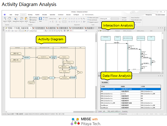Click the filter funnel icon in diagram toolbar
The width and height of the screenshot is (167, 126).
click(86, 31)
